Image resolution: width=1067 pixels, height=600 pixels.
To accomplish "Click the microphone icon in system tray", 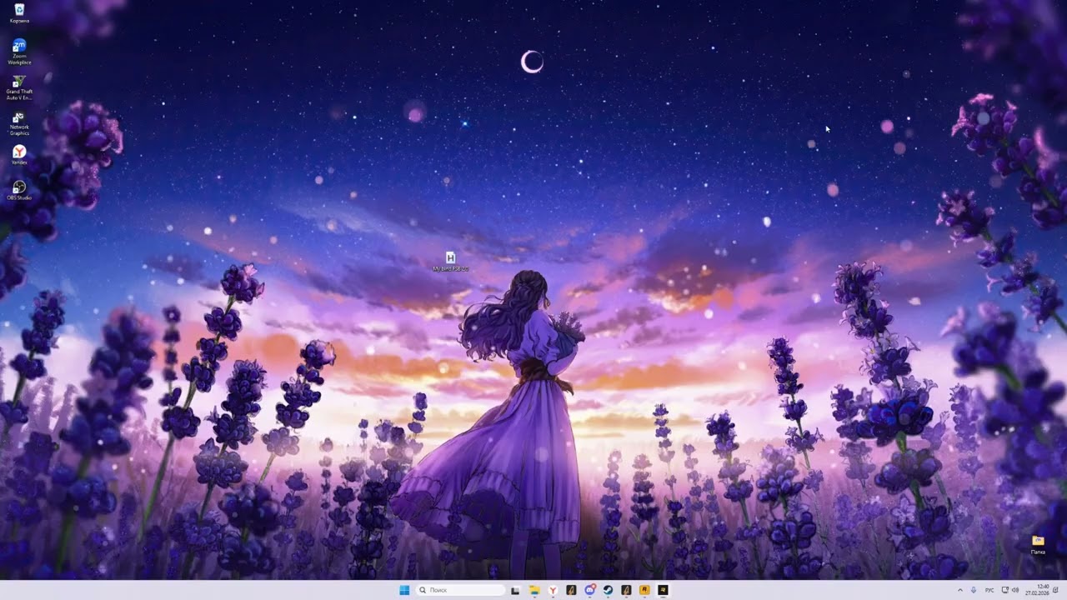I will (974, 590).
